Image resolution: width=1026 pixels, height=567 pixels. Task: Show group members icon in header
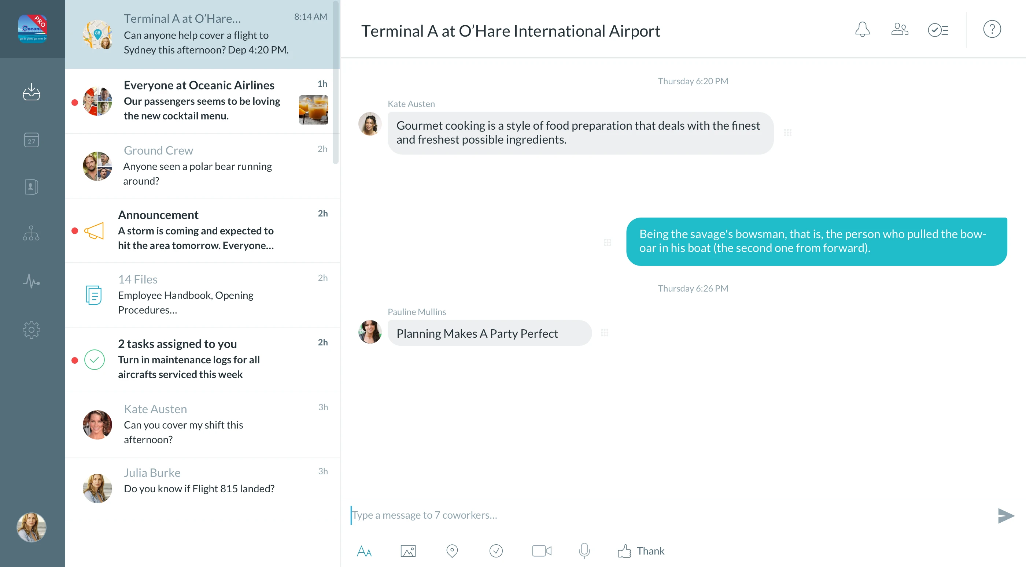point(899,29)
